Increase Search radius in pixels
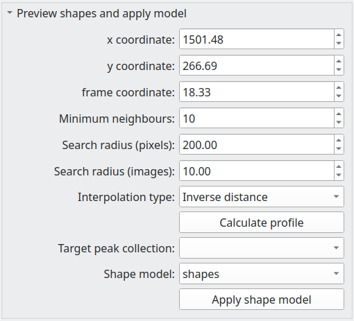Screen dimensions: 354x321 click(x=339, y=140)
